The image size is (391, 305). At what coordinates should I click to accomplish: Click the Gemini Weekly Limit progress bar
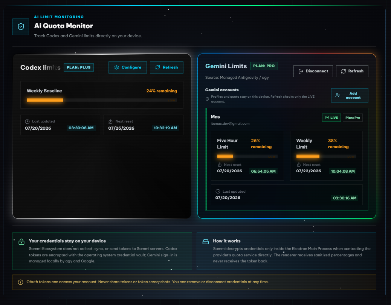click(x=326, y=156)
